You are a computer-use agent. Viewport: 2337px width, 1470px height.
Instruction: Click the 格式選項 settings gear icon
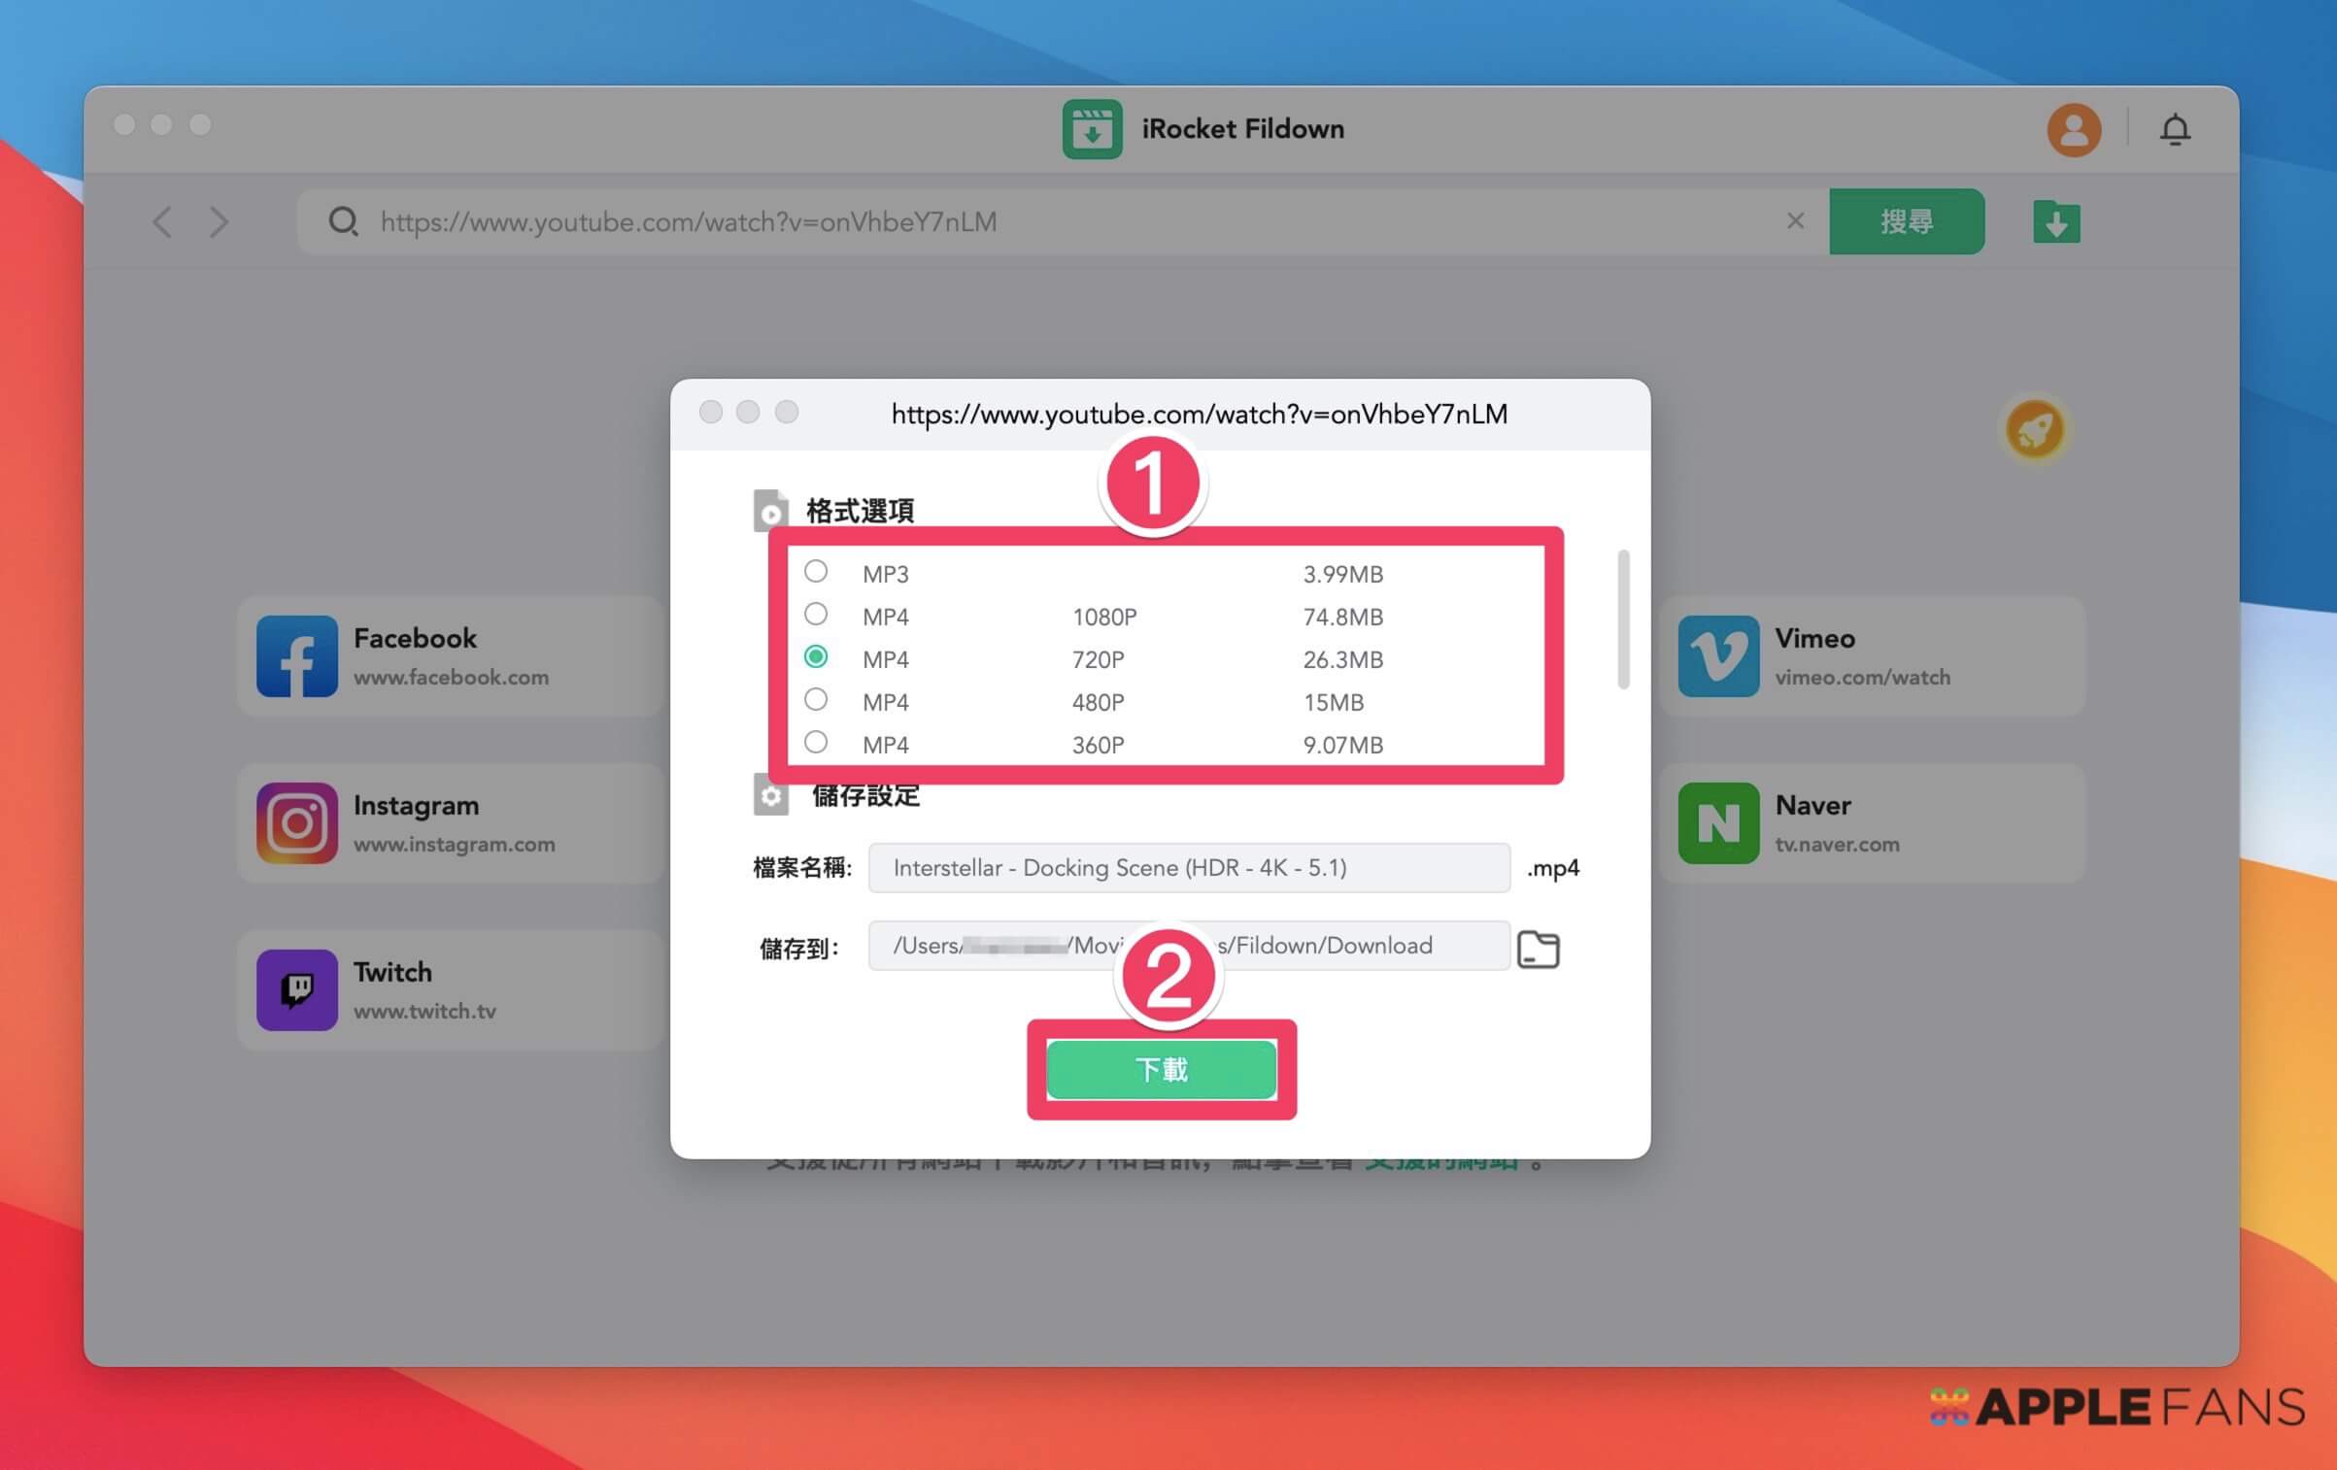click(x=769, y=512)
